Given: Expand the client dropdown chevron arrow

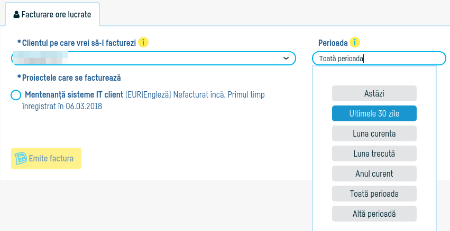Looking at the screenshot, I should [x=286, y=58].
